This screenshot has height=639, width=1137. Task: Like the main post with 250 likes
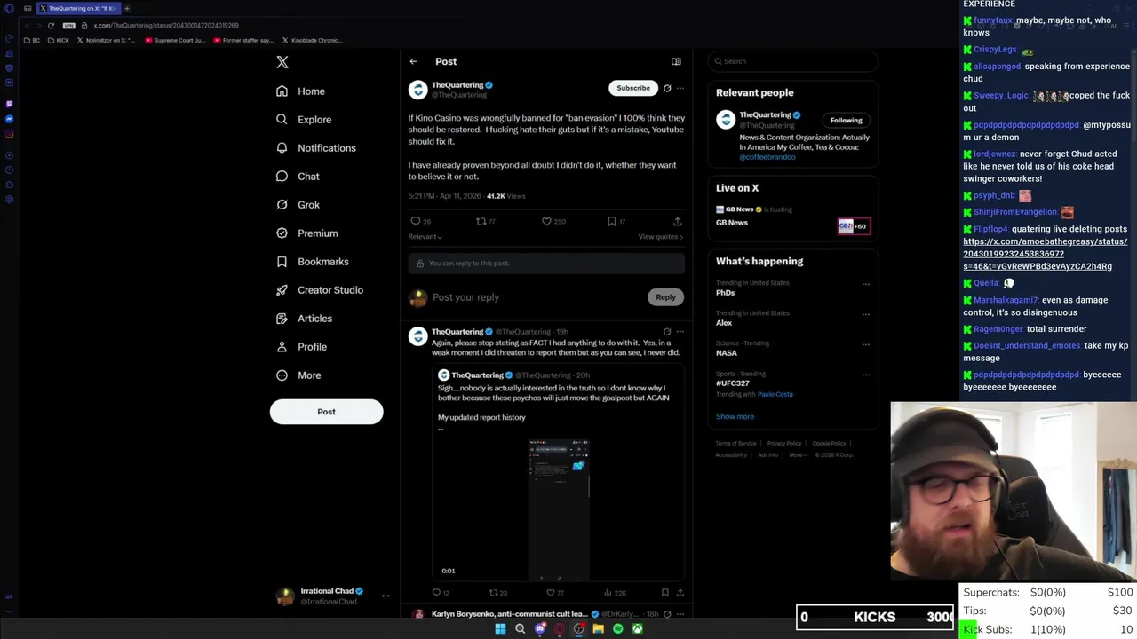pyautogui.click(x=546, y=221)
